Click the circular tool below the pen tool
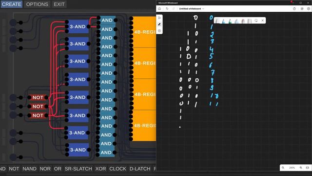This screenshot has height=176, width=312. (x=159, y=31)
